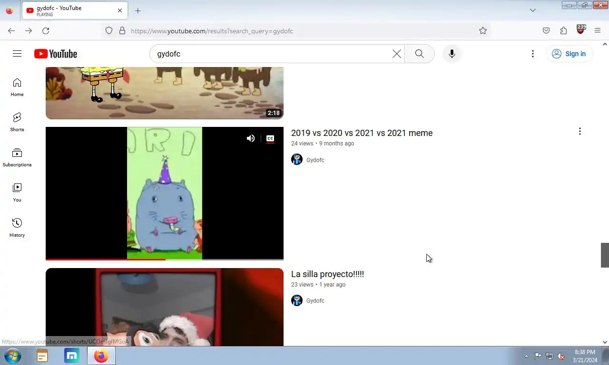Open the You section in sidebar
Viewport: 609px width, 365px height.
(x=17, y=193)
